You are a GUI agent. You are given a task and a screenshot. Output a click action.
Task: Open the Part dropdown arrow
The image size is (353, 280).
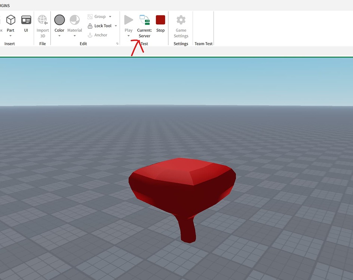tap(10, 36)
